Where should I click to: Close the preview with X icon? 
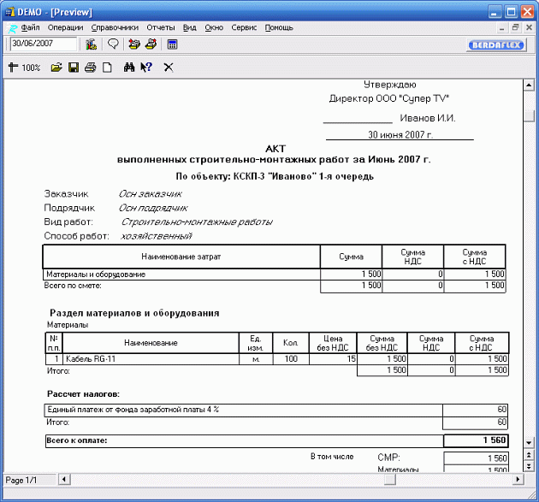169,68
